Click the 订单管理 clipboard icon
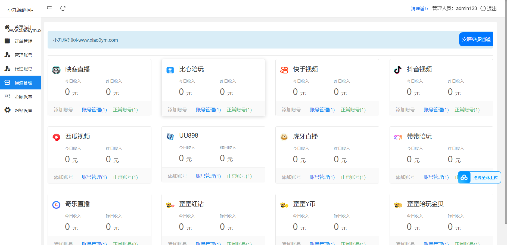 tap(7, 41)
